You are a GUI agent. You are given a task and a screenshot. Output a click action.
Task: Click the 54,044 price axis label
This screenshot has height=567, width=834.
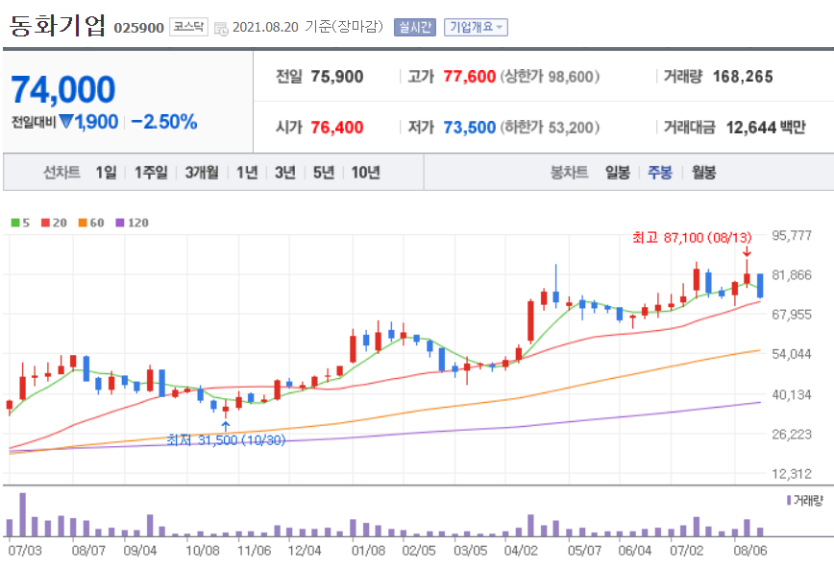(792, 354)
